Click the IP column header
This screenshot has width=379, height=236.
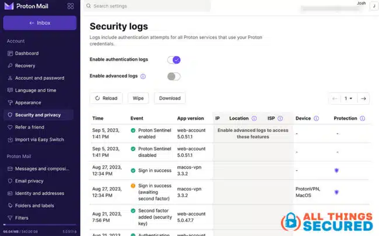(x=217, y=118)
